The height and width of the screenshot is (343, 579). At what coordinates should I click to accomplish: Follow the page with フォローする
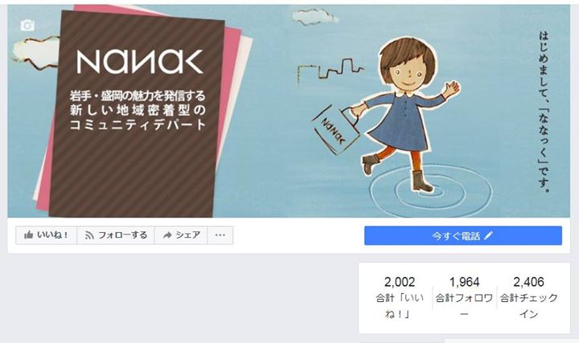pos(116,235)
